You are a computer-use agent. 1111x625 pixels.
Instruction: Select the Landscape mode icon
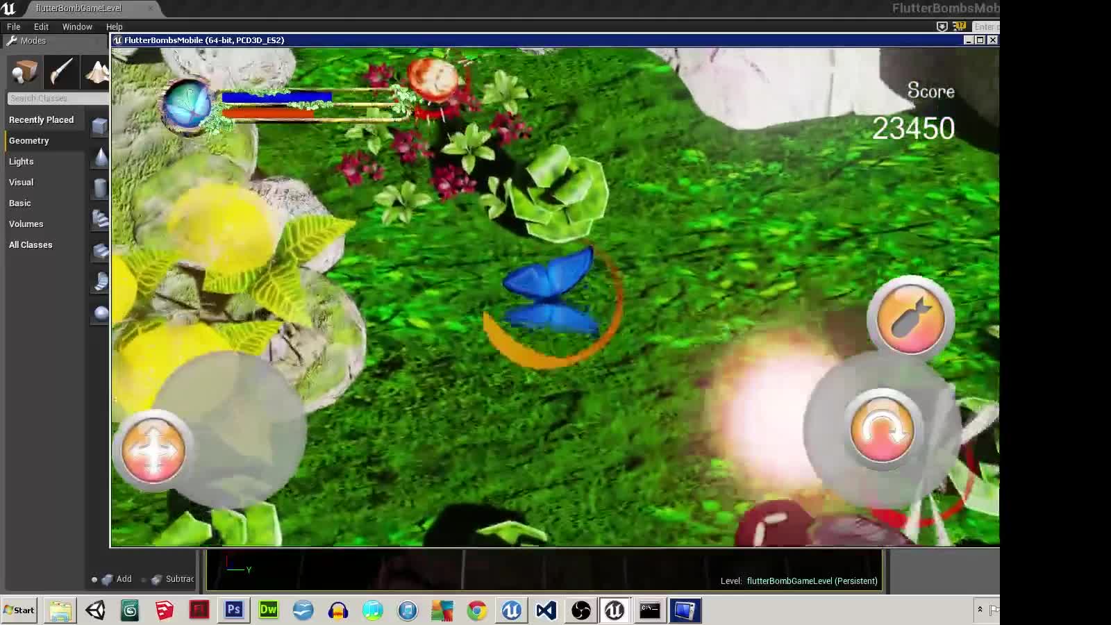(97, 72)
